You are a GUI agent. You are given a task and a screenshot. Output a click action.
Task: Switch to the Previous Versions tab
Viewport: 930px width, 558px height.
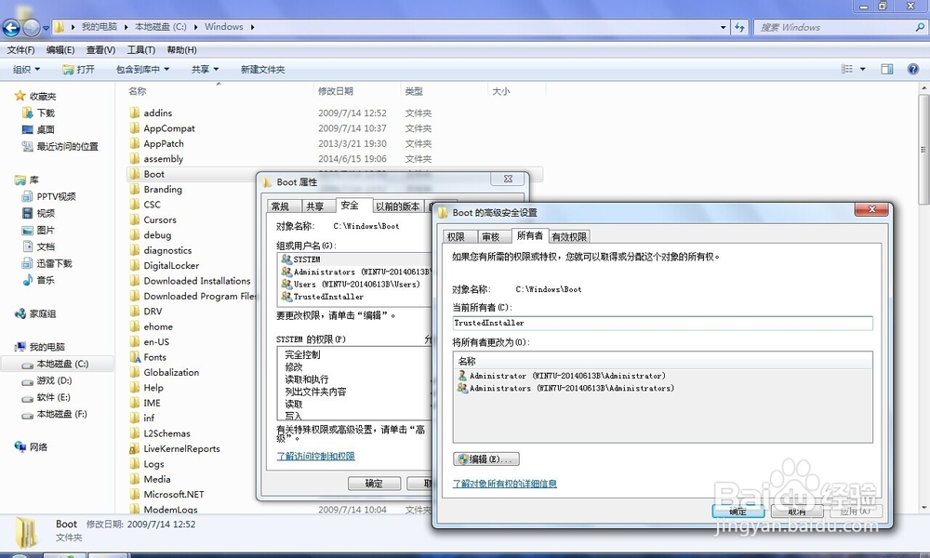(x=398, y=206)
